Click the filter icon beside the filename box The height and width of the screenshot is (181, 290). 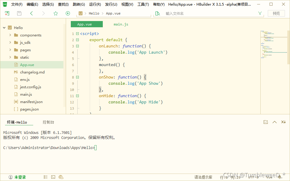coord(260,13)
